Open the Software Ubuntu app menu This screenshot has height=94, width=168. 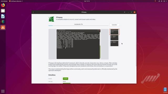pyautogui.click(x=16, y=1)
